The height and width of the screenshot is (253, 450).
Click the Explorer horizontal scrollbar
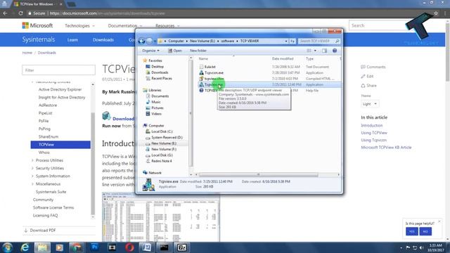(258, 175)
